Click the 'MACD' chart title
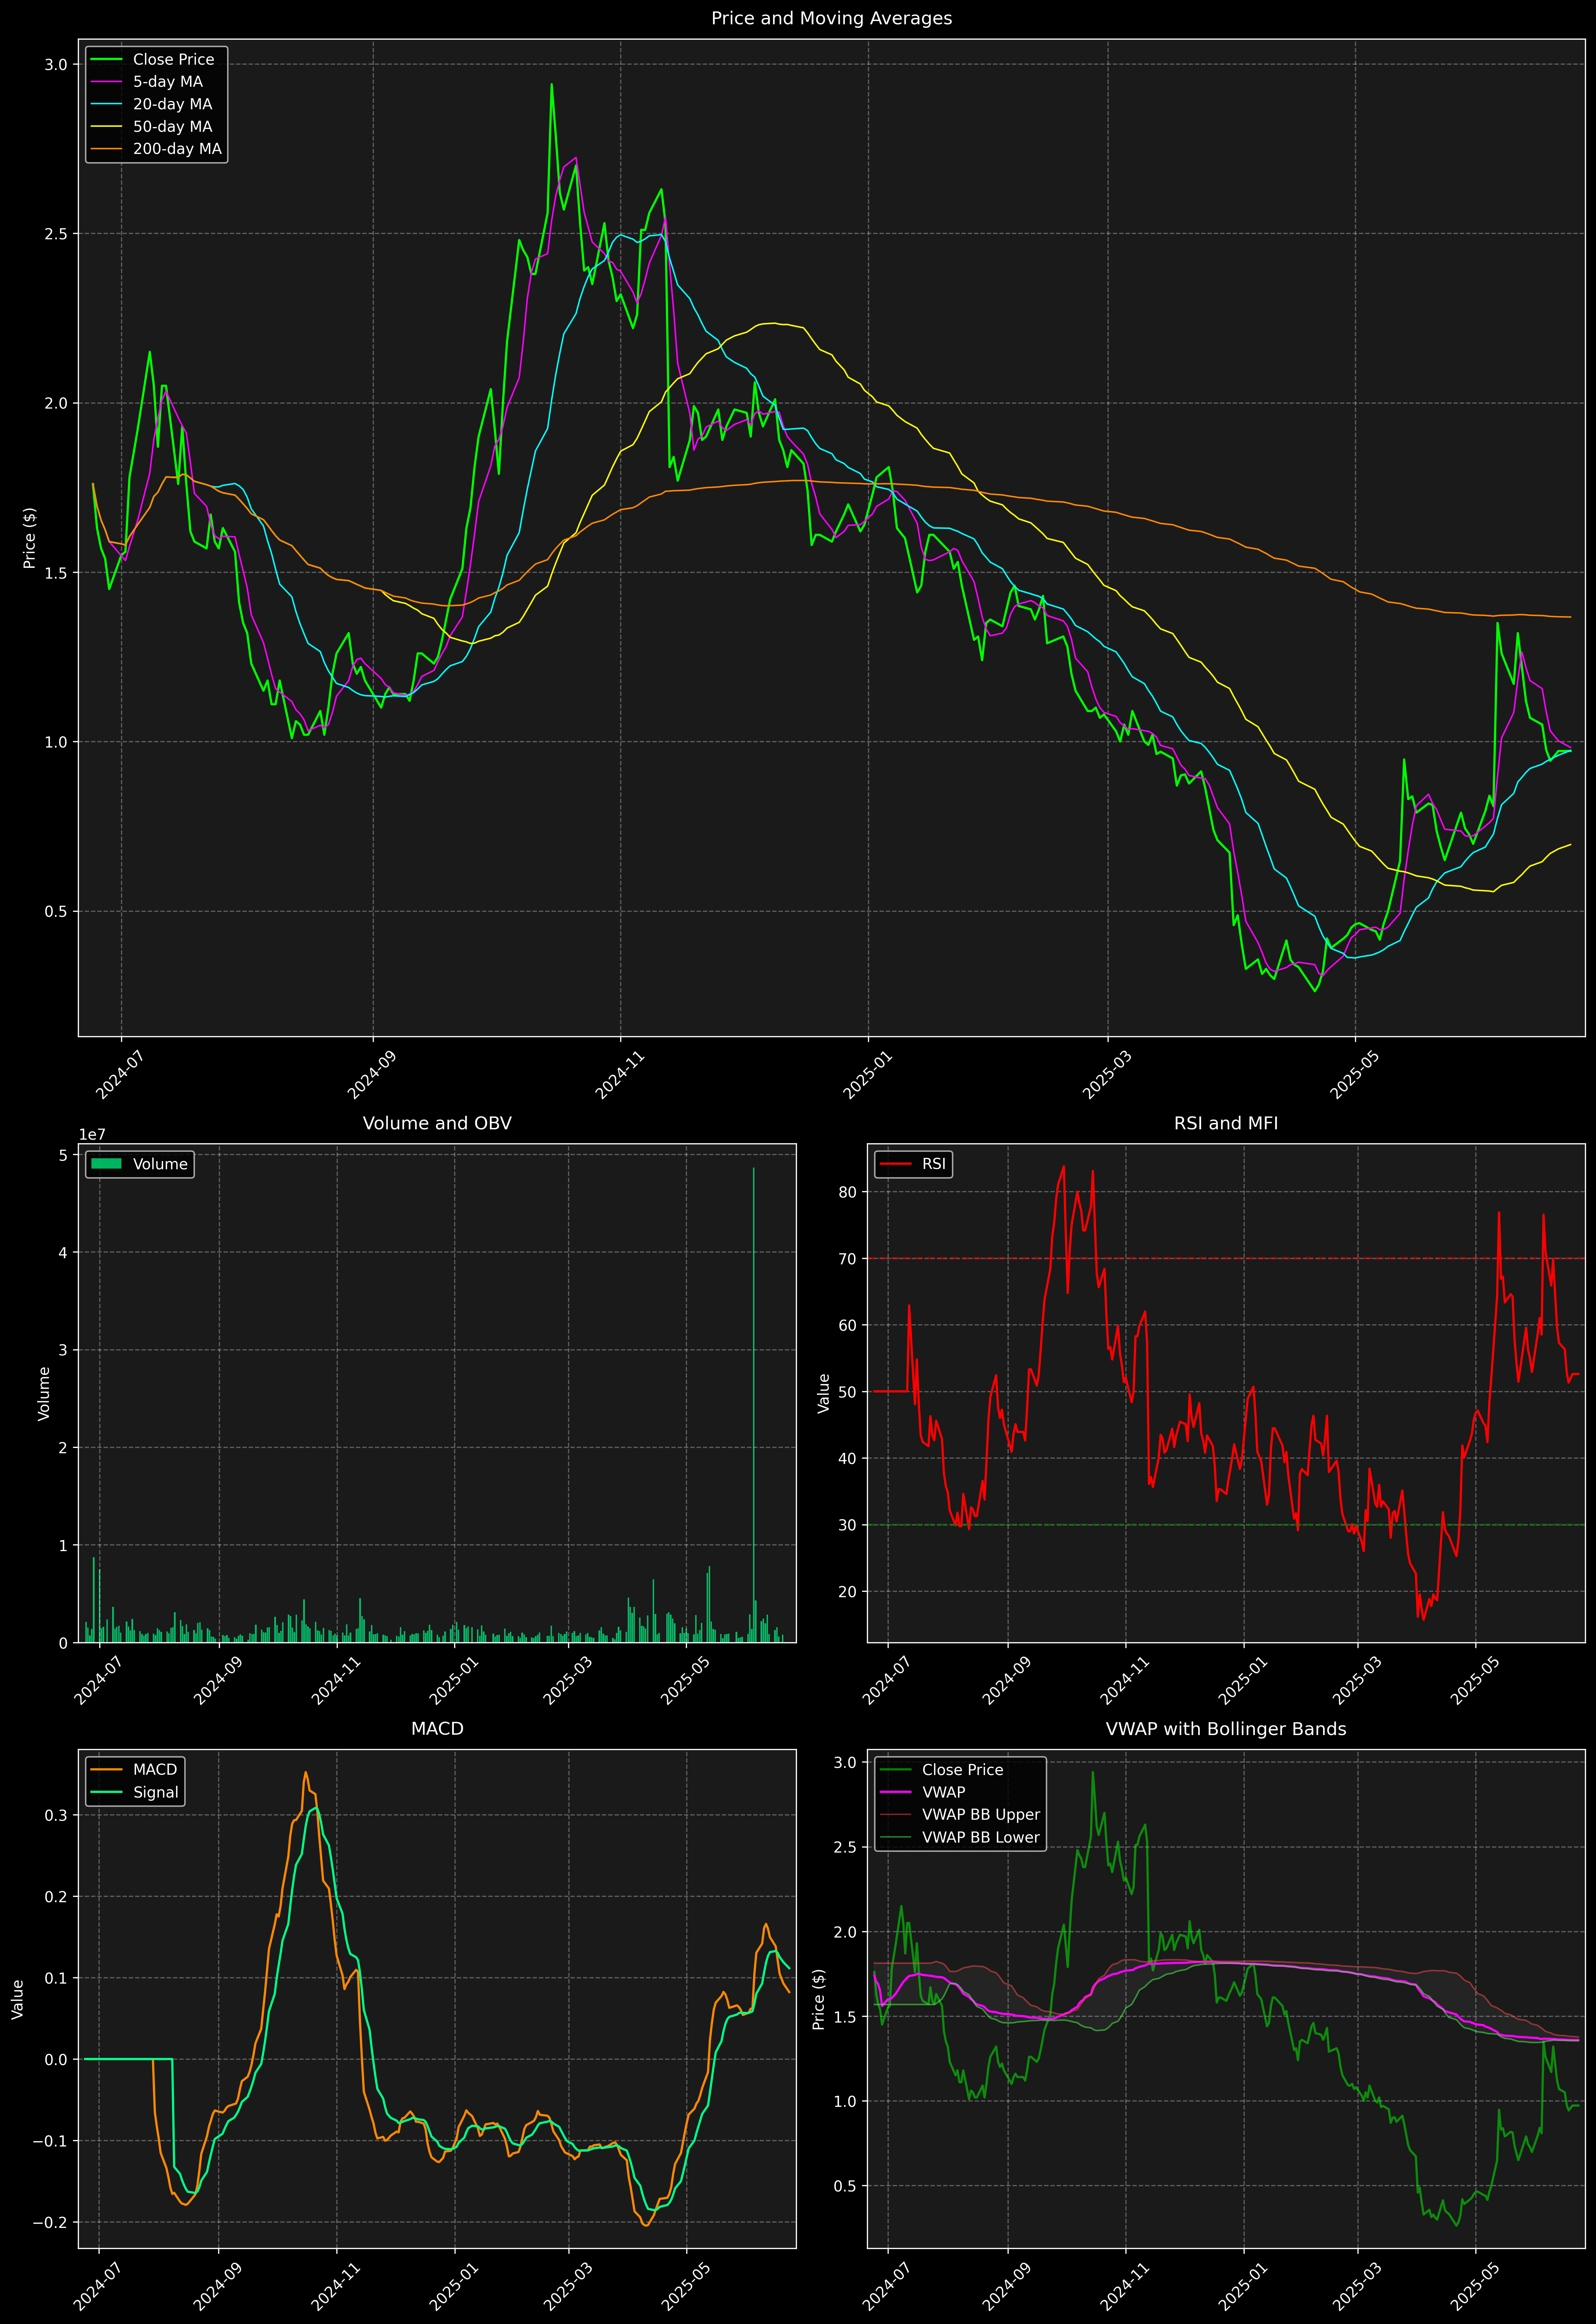 tap(437, 1729)
